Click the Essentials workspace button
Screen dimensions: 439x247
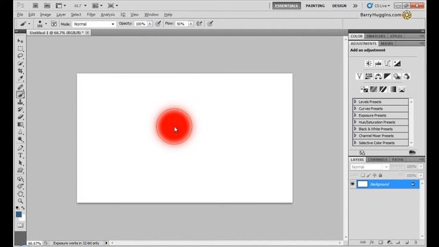click(287, 5)
